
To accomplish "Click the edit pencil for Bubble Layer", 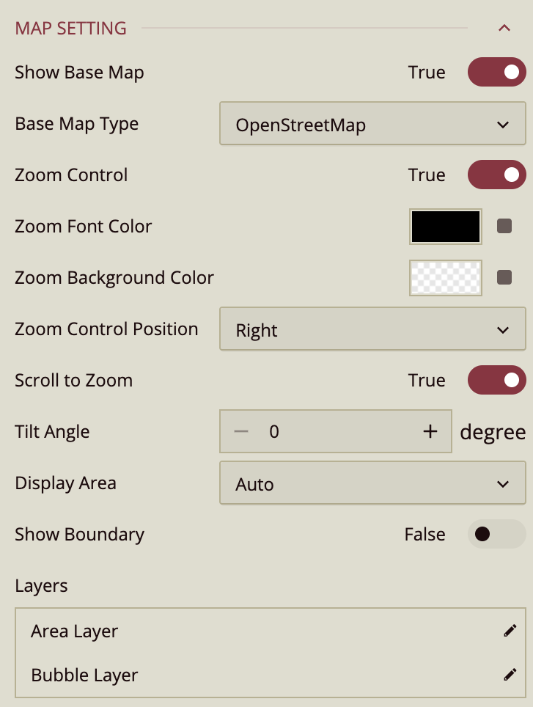I will [510, 675].
